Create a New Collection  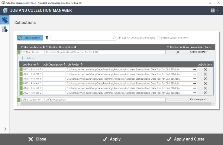click(30, 38)
